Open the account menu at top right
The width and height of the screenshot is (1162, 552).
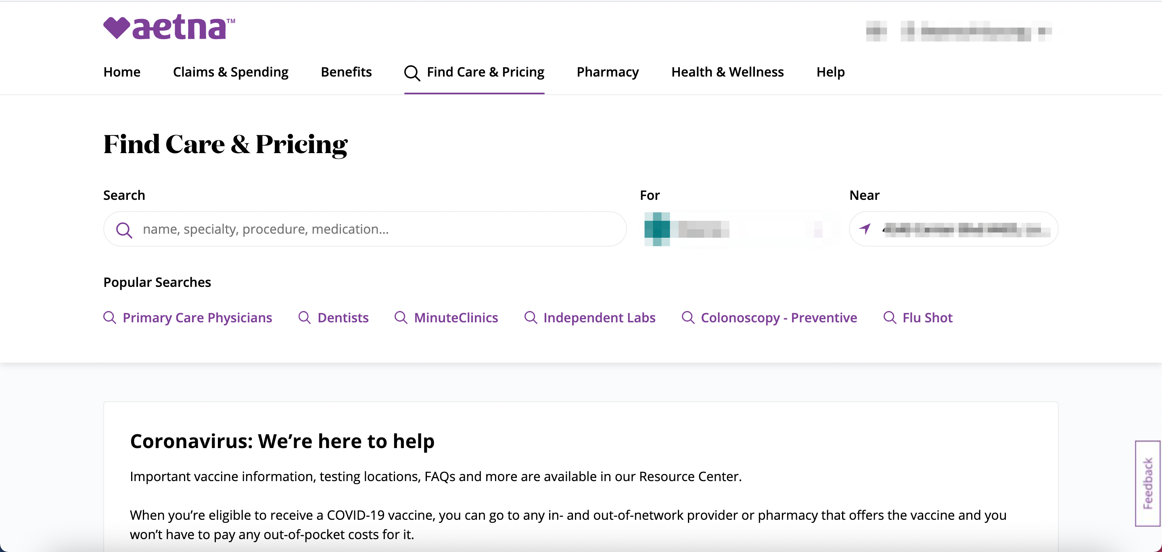point(959,31)
